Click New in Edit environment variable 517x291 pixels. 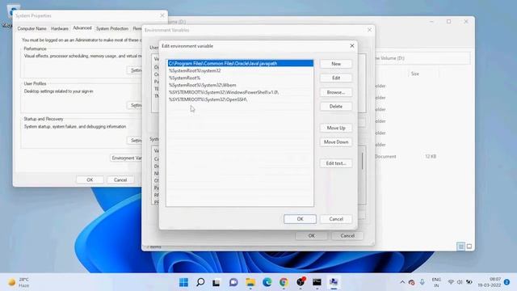[x=336, y=64]
